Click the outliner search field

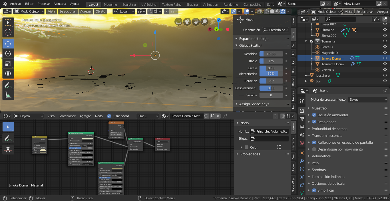click(340, 19)
